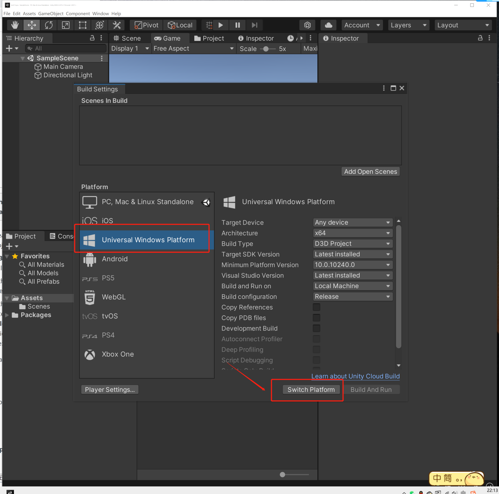Select All Materials favorite search
This screenshot has height=494, width=499.
click(42, 265)
